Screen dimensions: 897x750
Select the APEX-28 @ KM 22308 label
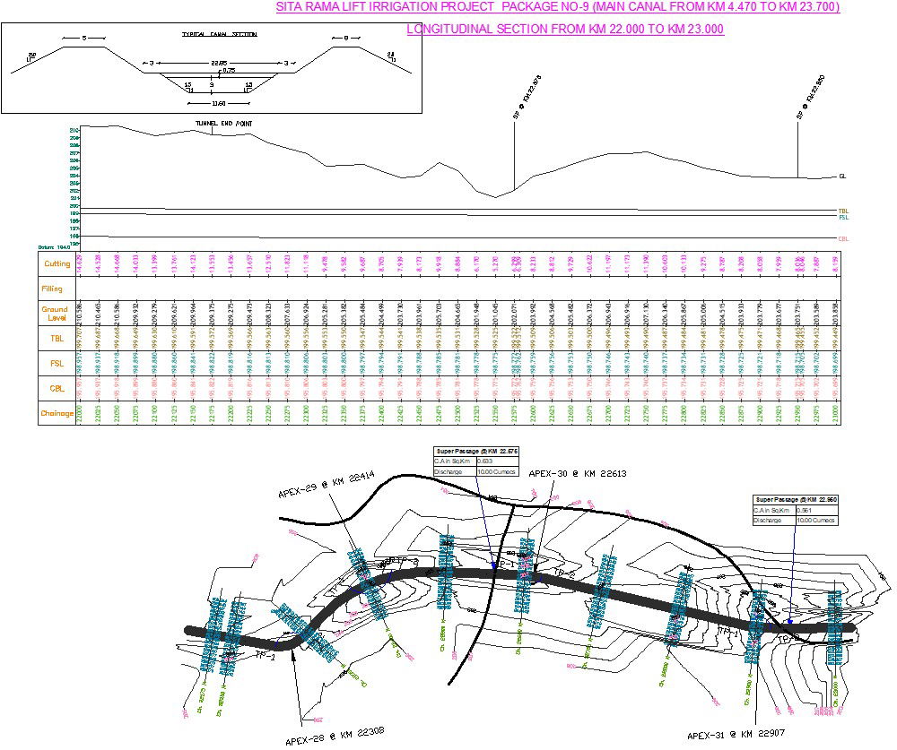click(335, 737)
